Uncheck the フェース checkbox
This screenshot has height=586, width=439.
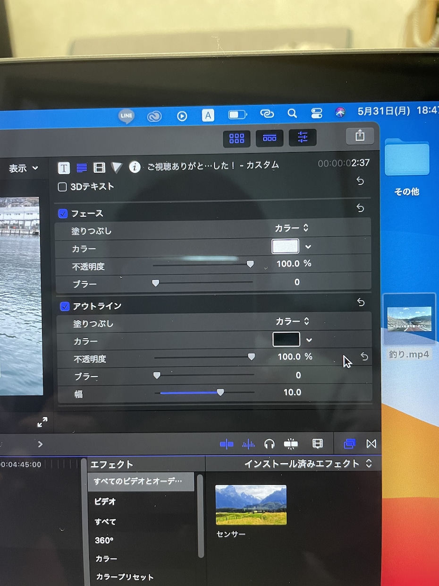click(x=63, y=214)
